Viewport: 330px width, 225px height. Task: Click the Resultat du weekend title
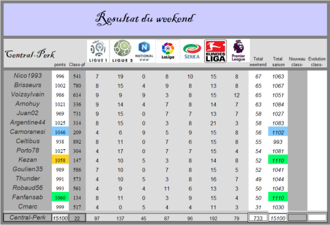coord(145,19)
